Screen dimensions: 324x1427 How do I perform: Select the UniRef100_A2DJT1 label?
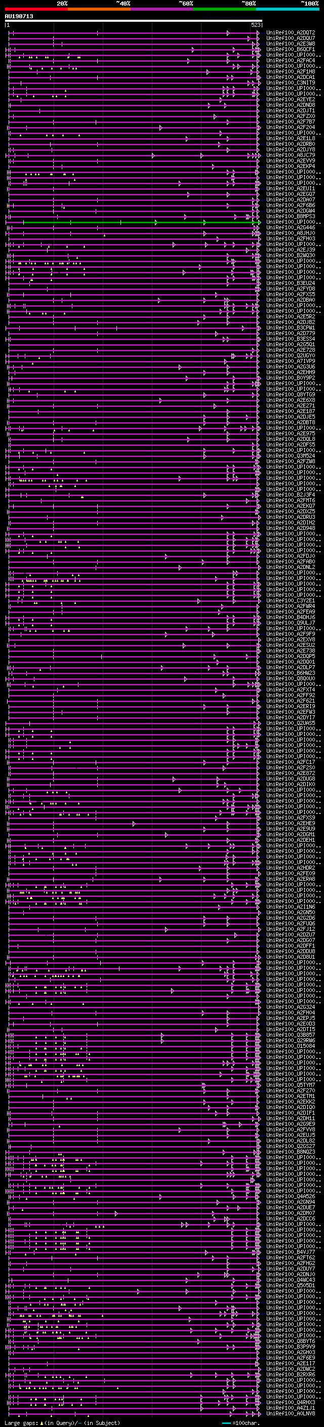(x=290, y=111)
